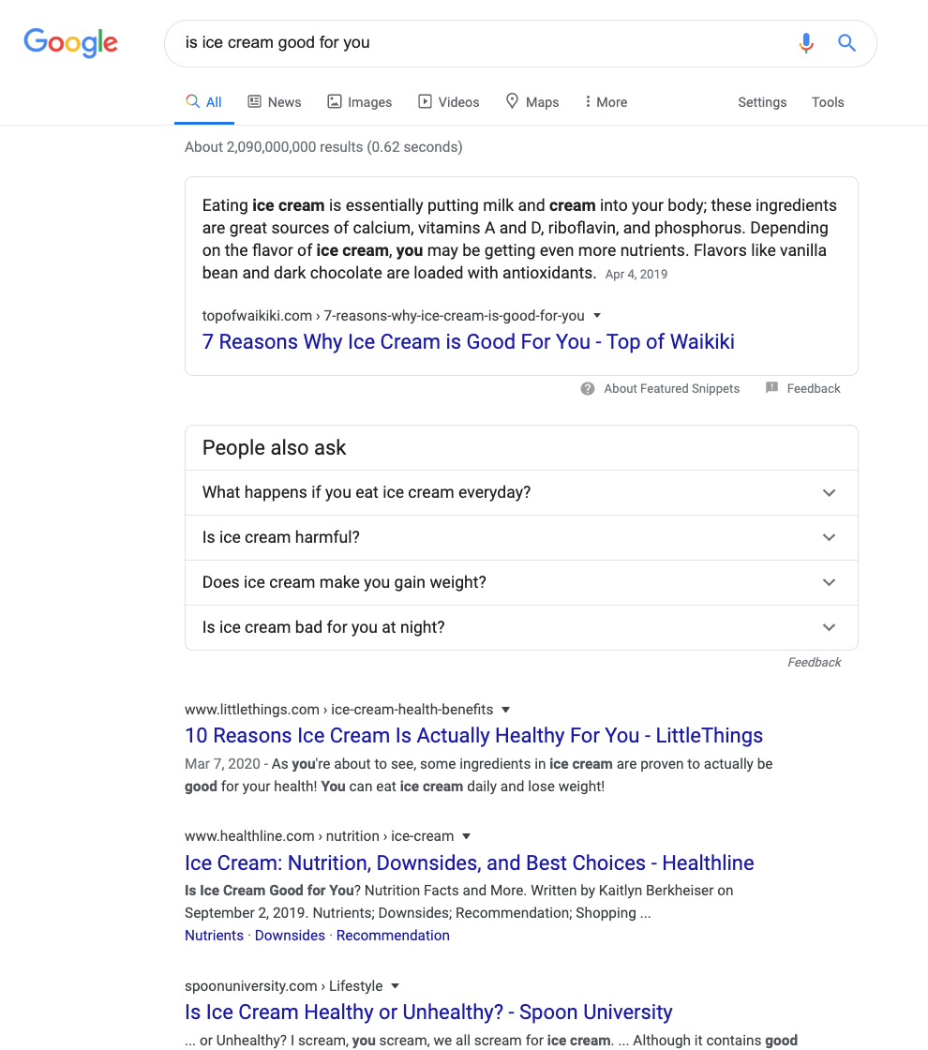The width and height of the screenshot is (928, 1050).
Task: Start voice search with microphone icon
Action: [x=806, y=43]
